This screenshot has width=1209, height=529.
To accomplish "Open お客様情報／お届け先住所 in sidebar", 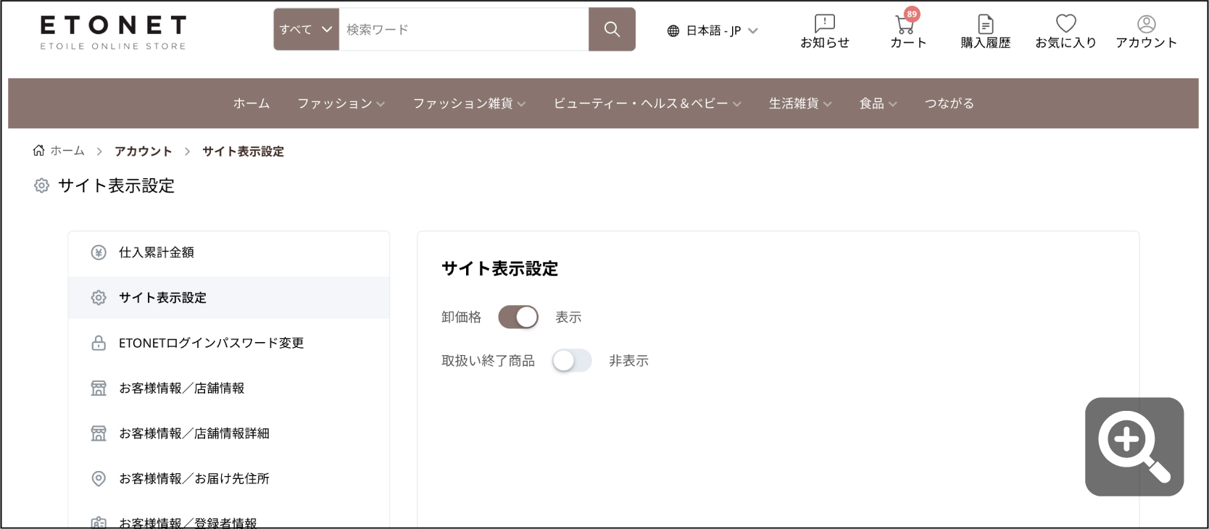I will click(229, 479).
